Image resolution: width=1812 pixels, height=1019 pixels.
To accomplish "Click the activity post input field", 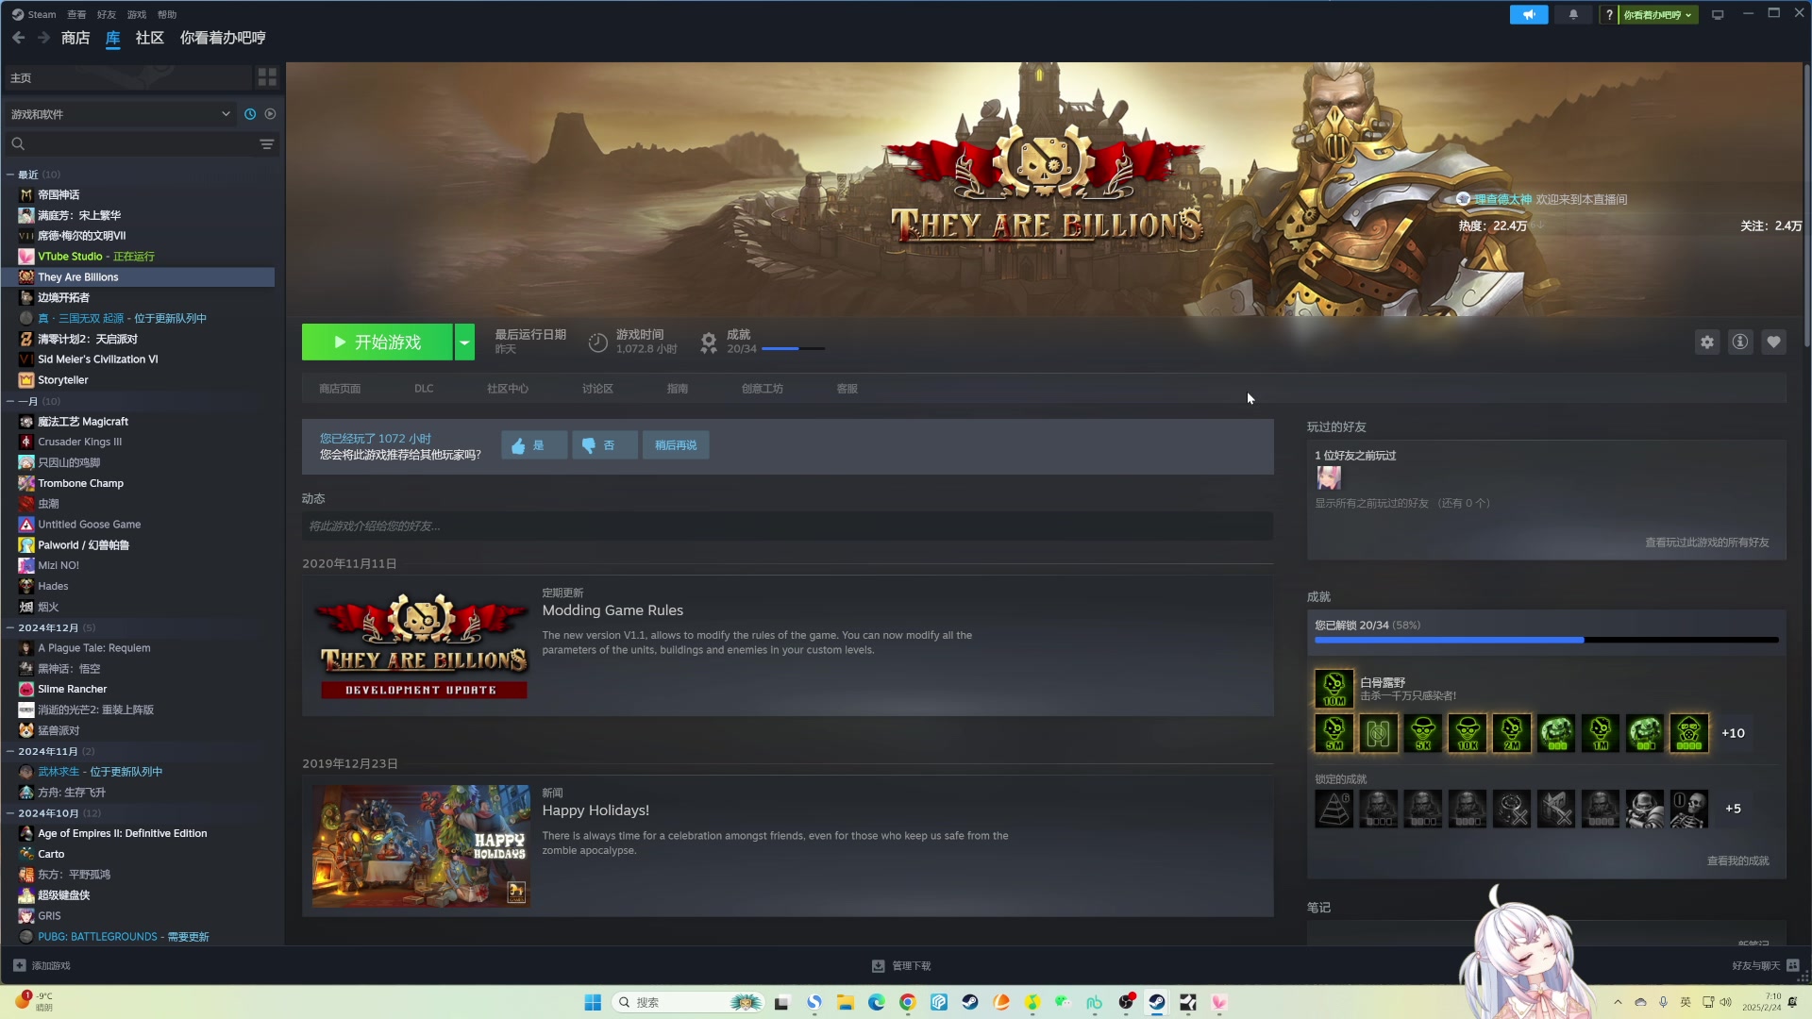I will (787, 526).
